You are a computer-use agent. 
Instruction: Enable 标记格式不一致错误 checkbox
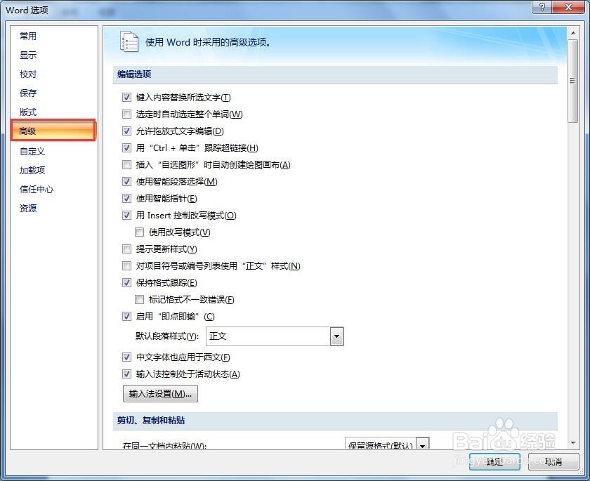[x=140, y=299]
